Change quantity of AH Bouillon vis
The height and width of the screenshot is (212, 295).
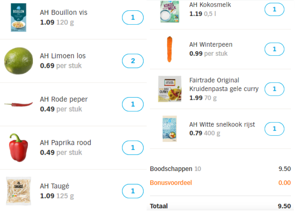coord(133,17)
